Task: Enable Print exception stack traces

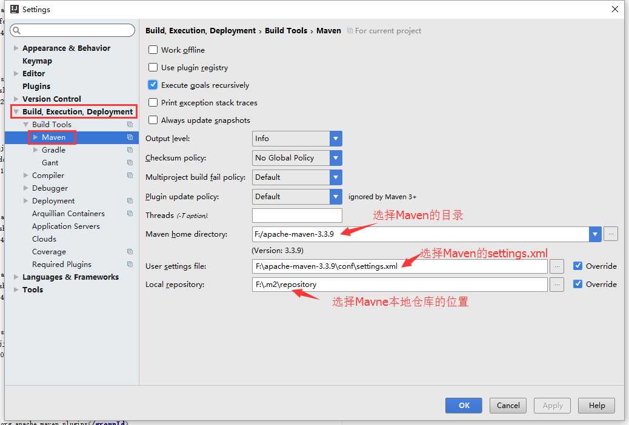Action: coord(153,103)
